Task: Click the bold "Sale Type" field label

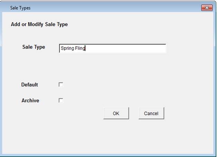Action: [x=34, y=47]
